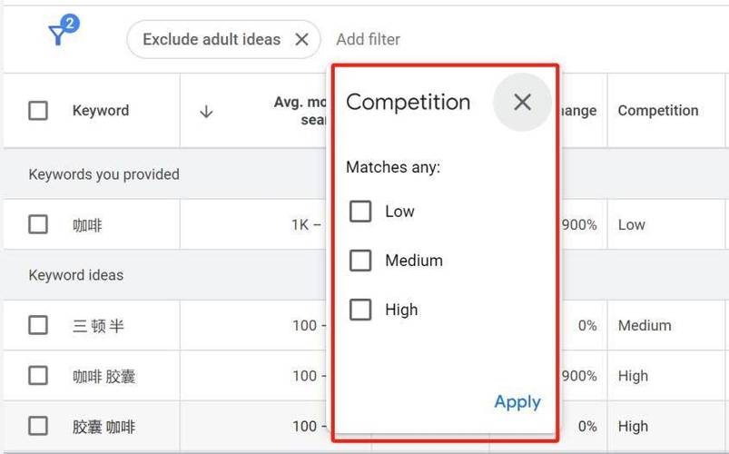Click the 三顿半 keyword text
Screen dimensions: 729x454
(x=98, y=326)
